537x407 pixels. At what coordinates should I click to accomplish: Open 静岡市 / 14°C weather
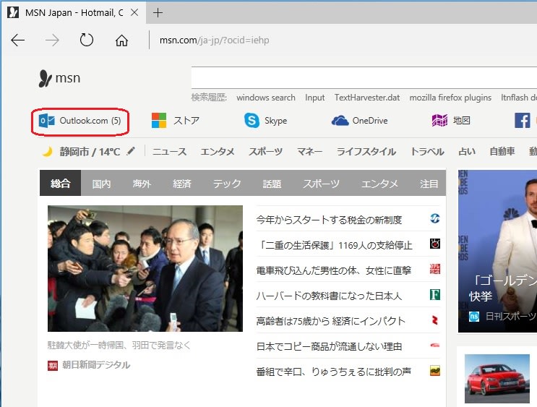point(90,151)
